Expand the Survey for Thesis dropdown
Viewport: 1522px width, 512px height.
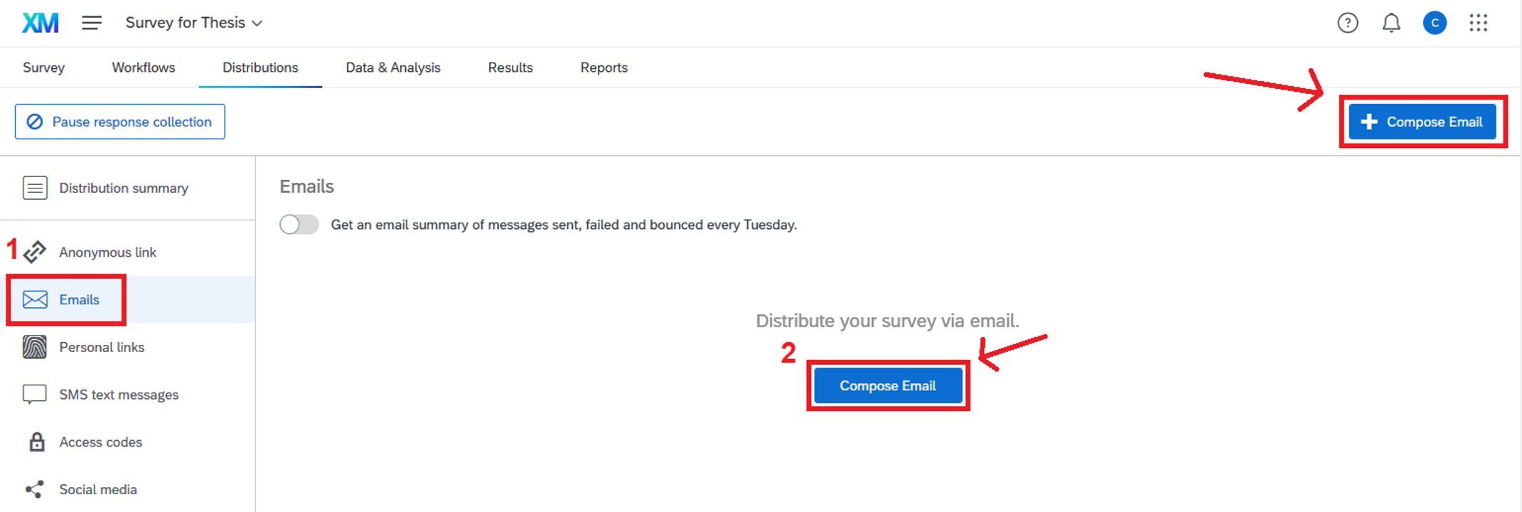193,23
